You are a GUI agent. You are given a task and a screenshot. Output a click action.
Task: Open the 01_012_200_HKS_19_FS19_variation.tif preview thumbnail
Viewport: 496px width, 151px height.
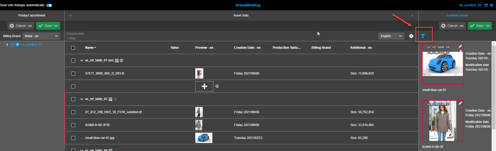pos(199,112)
